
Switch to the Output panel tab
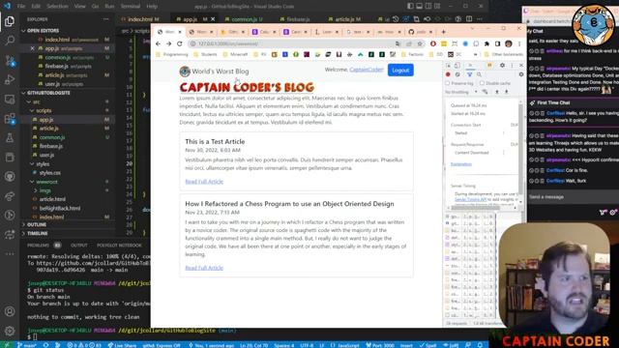[x=79, y=245]
